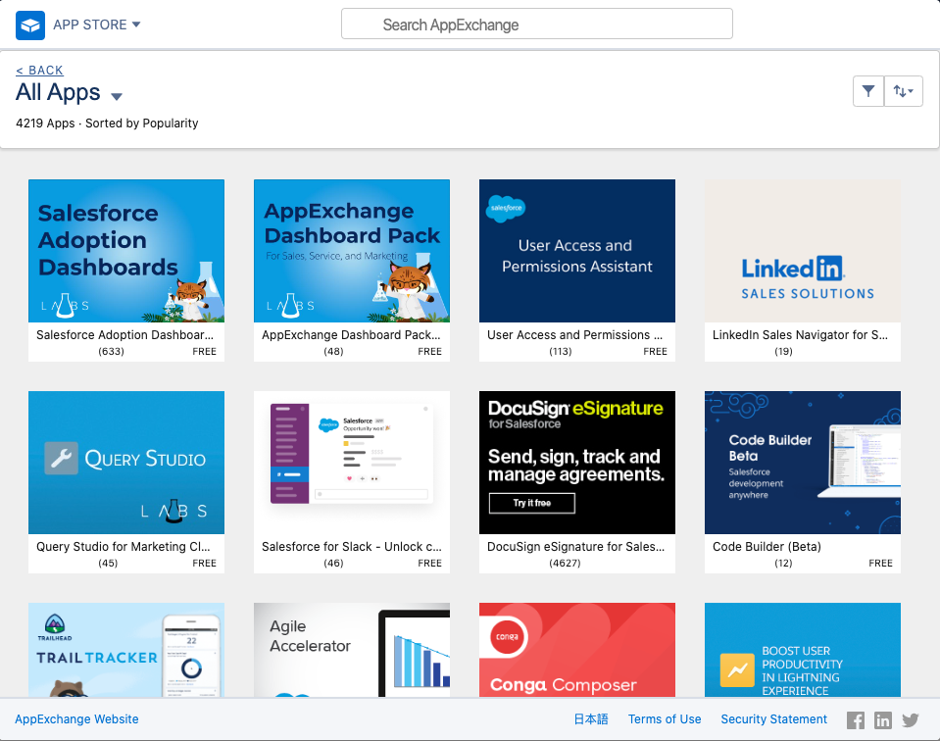The image size is (940, 741).
Task: Open the AppExchange Website link
Action: click(x=76, y=718)
